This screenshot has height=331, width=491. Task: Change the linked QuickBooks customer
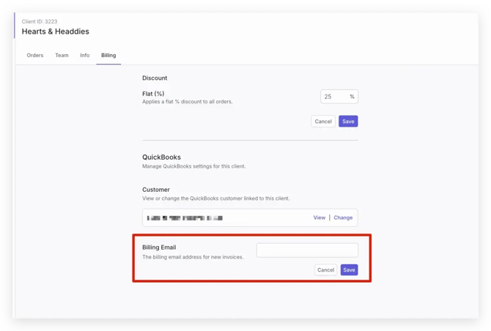(x=343, y=217)
